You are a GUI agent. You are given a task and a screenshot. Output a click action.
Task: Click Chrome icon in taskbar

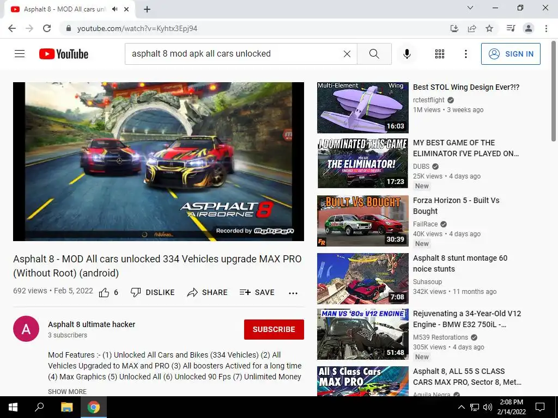tap(94, 407)
